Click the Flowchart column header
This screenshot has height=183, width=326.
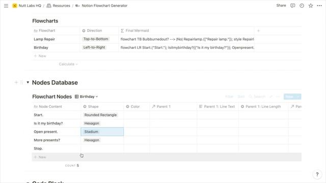[x=56, y=30]
